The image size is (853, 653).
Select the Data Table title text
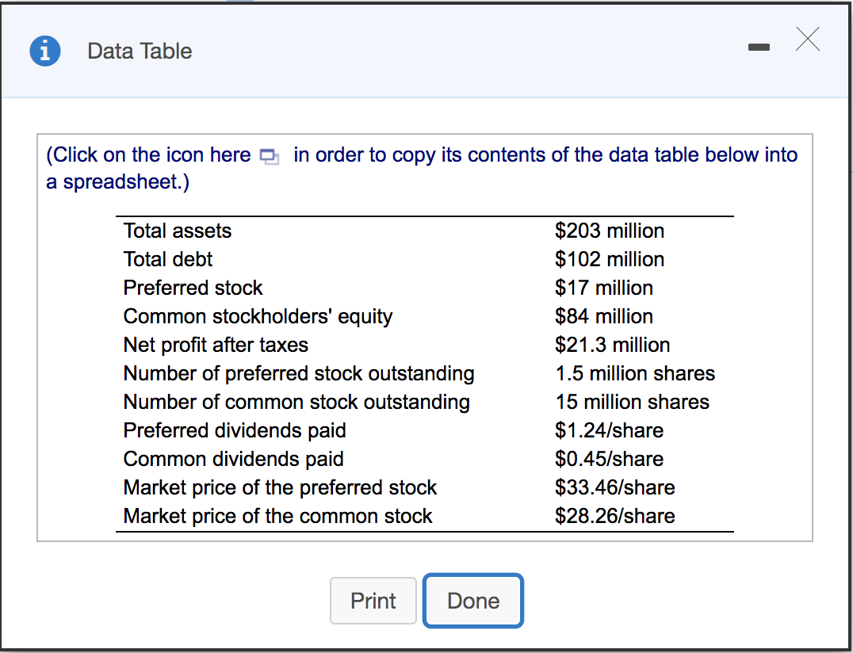(x=140, y=51)
